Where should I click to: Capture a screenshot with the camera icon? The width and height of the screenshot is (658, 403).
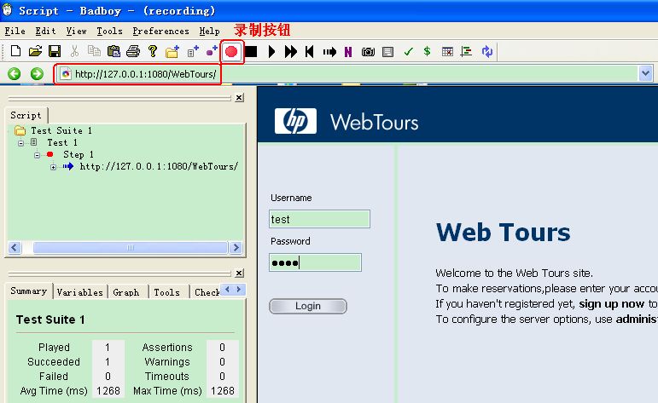click(368, 51)
